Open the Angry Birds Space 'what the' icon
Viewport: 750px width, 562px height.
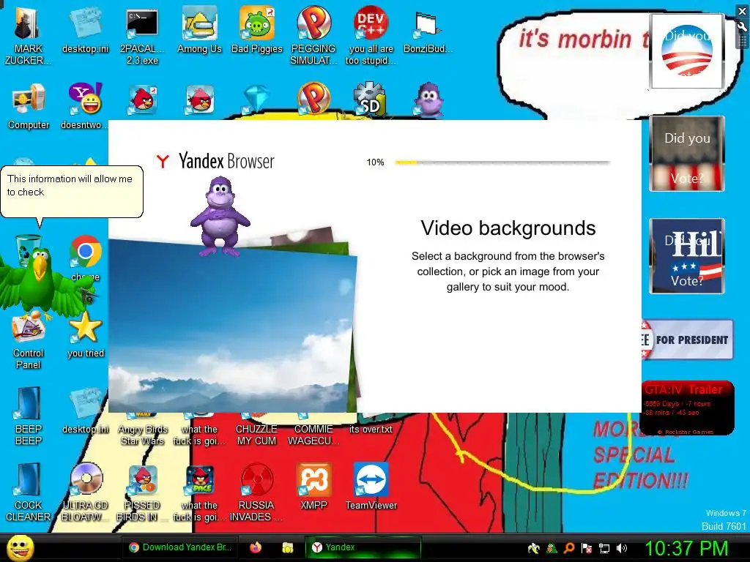pyautogui.click(x=199, y=492)
